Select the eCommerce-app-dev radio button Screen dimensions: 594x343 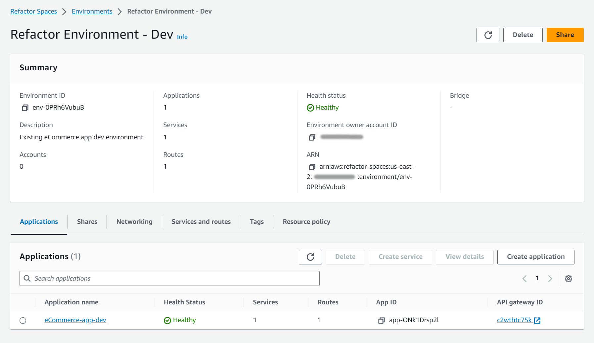[23, 320]
